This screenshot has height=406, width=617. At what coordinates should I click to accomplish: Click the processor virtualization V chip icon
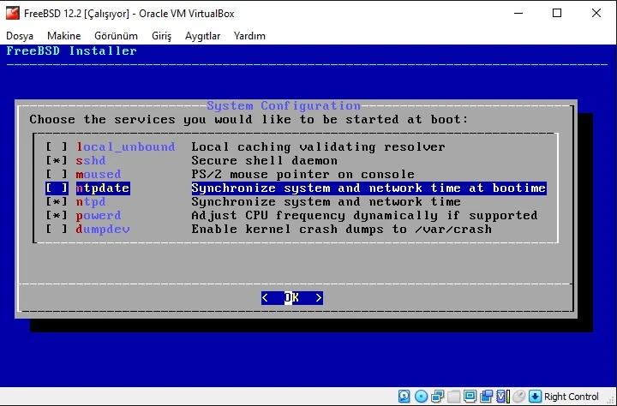pos(502,397)
